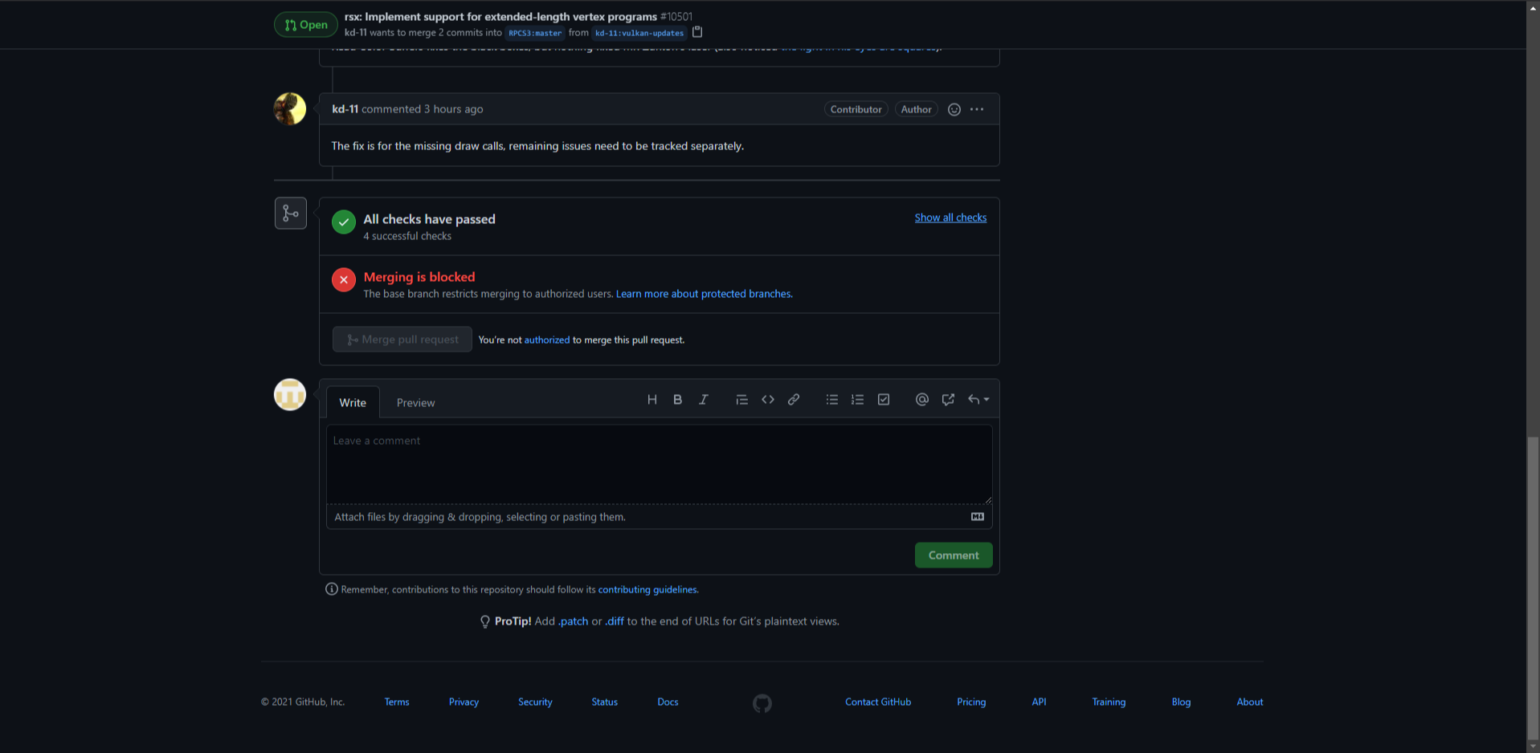Copy branch name clipboard icon

click(697, 32)
